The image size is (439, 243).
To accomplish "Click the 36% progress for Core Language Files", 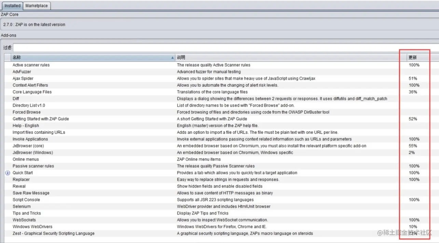I will pyautogui.click(x=413, y=92).
